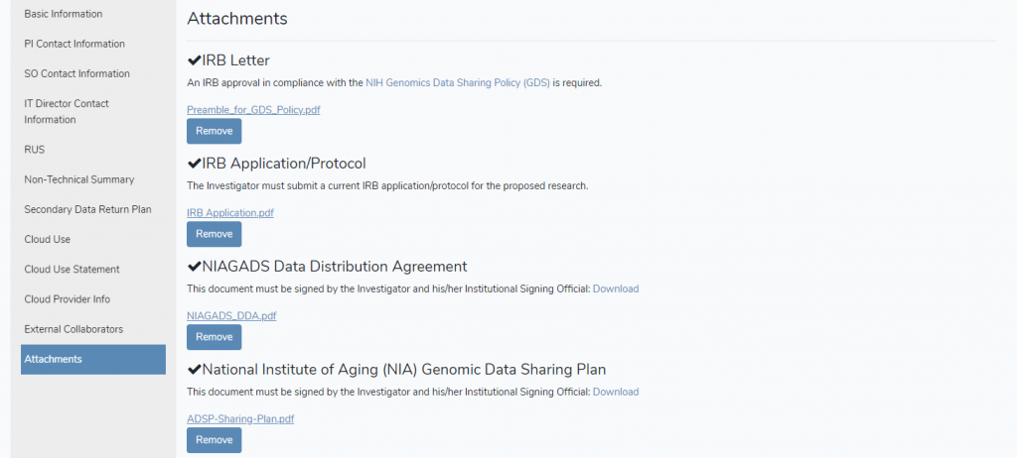Screen dimensions: 1017x458
Task: Open Non-Technical Summary sidebar item
Action: 78,179
